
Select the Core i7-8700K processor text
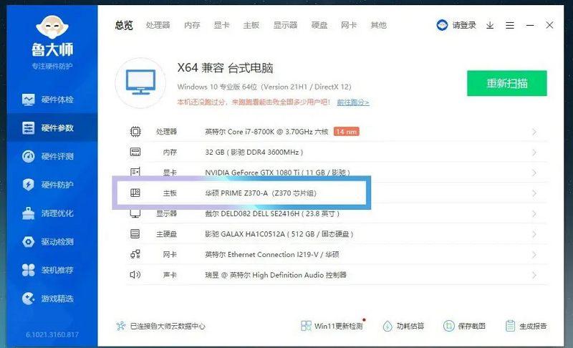(266, 132)
